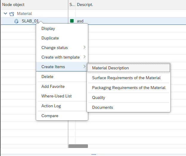Click the Material folder icon
This screenshot has width=186, height=156.
(x=12, y=14)
